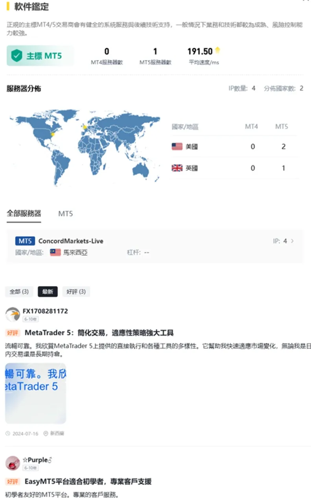Click the MT5服務器數 value 1
This screenshot has width=311, height=500.
tap(155, 51)
